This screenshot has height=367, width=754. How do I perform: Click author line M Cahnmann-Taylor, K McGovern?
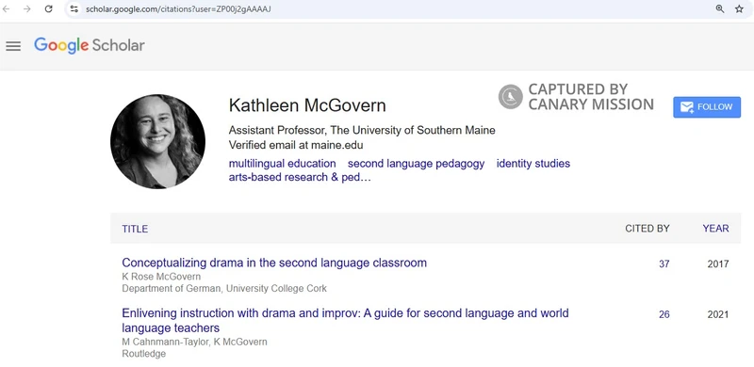(194, 342)
